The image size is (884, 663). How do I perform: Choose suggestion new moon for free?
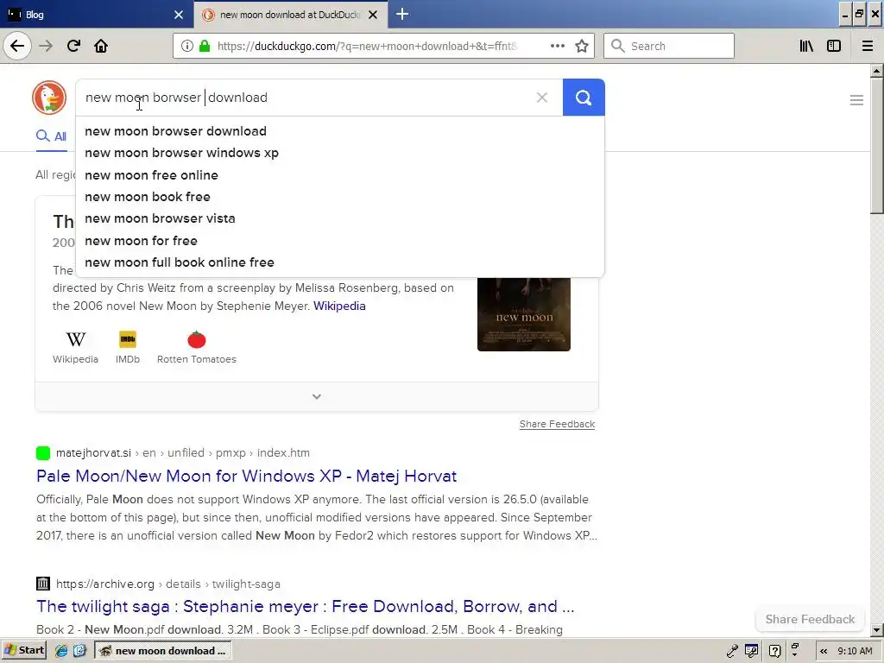pos(340,241)
